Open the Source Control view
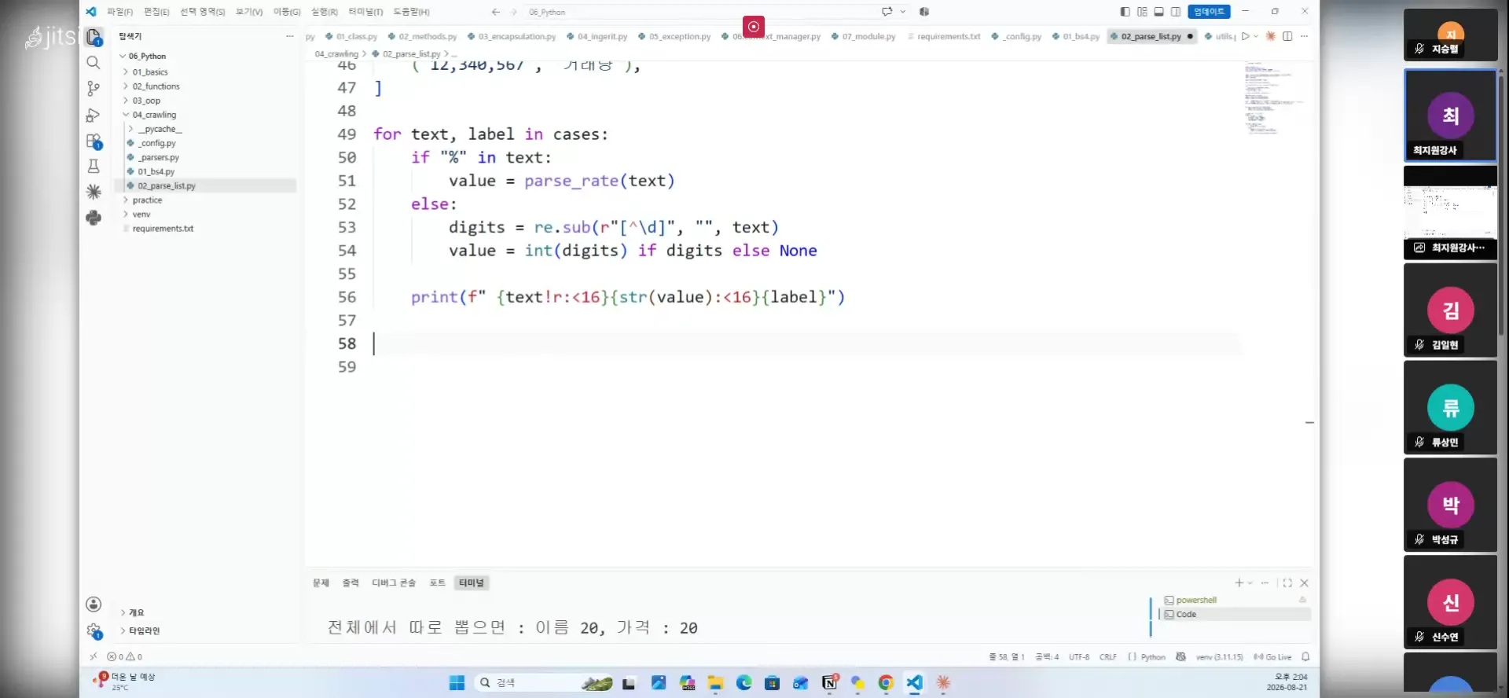 click(94, 89)
